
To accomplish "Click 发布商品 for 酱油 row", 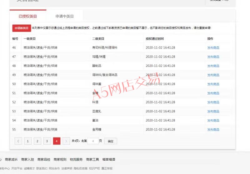I will tap(213, 120).
